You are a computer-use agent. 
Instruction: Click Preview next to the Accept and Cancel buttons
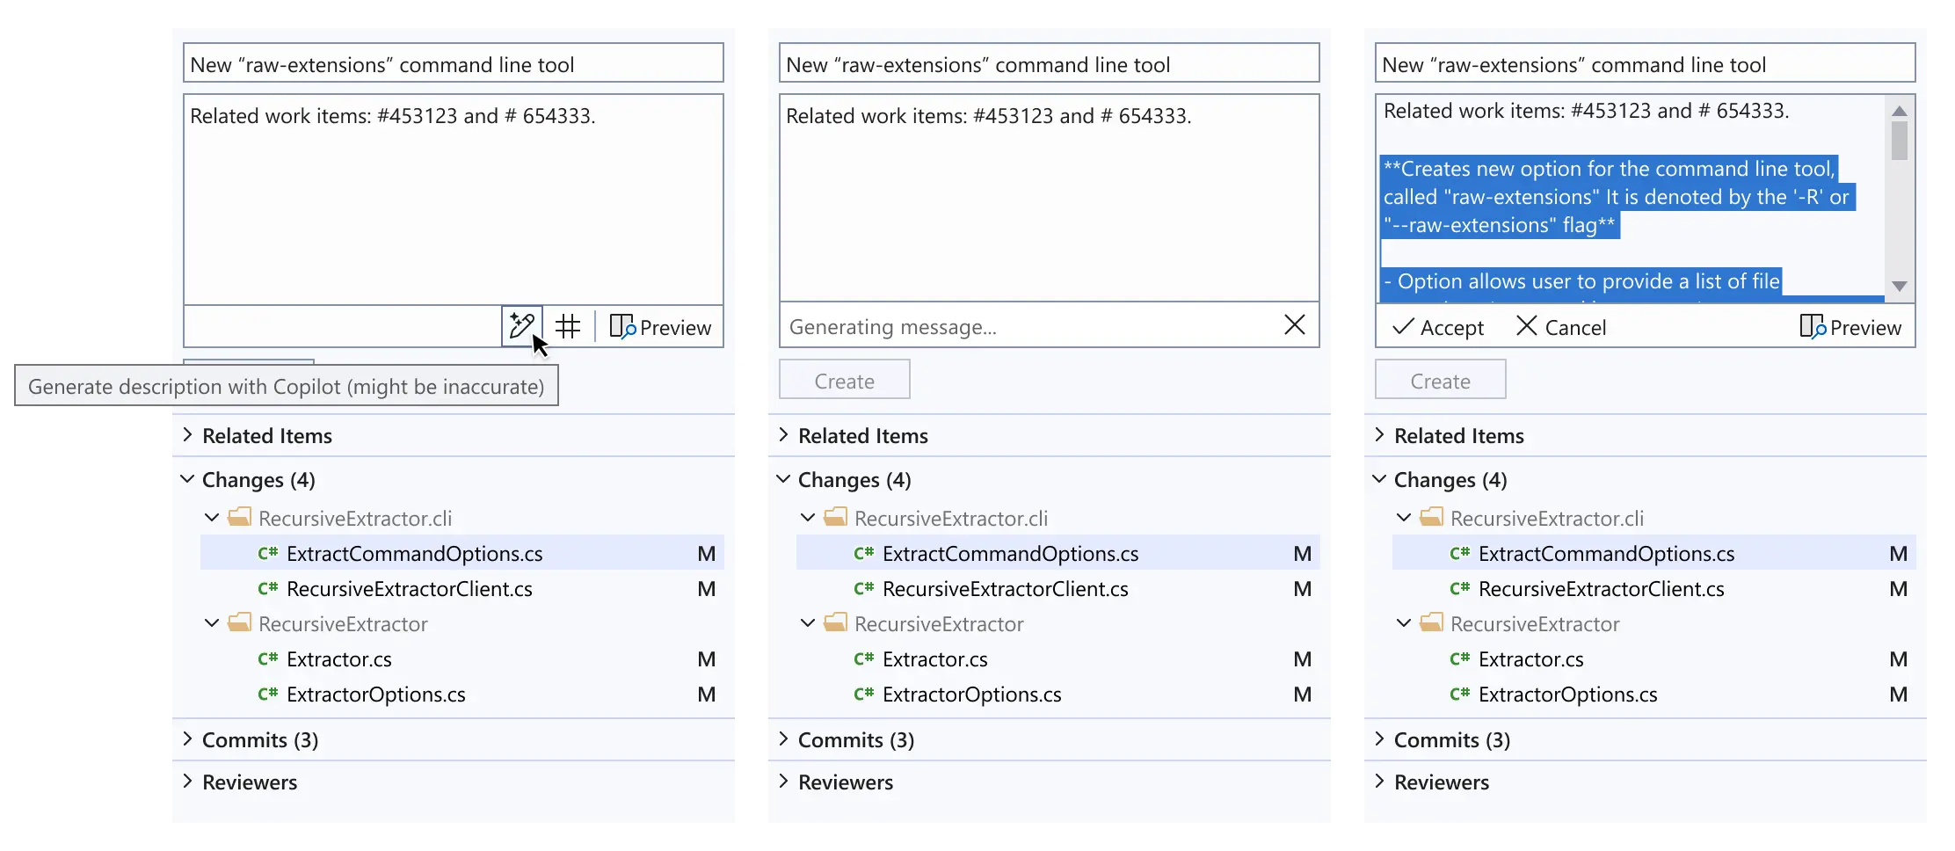pyautogui.click(x=1850, y=327)
